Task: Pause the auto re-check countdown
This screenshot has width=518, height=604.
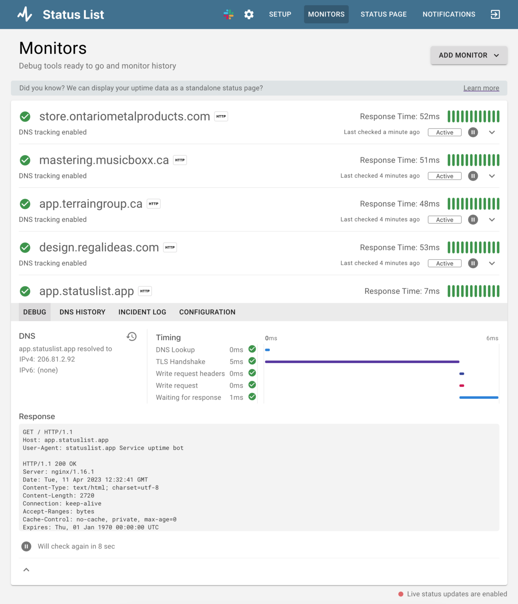Action: click(x=26, y=546)
